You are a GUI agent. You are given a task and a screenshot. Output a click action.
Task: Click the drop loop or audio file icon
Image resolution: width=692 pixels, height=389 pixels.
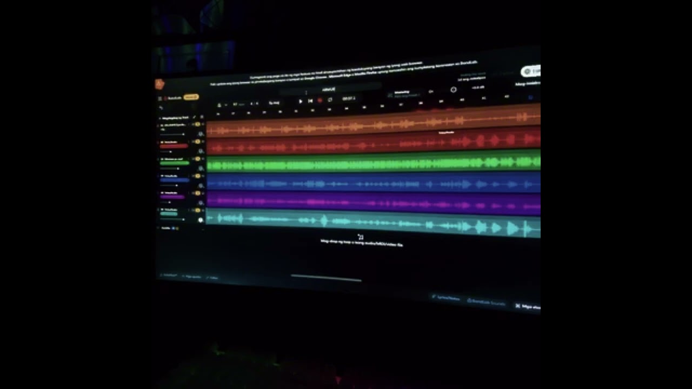coord(361,237)
